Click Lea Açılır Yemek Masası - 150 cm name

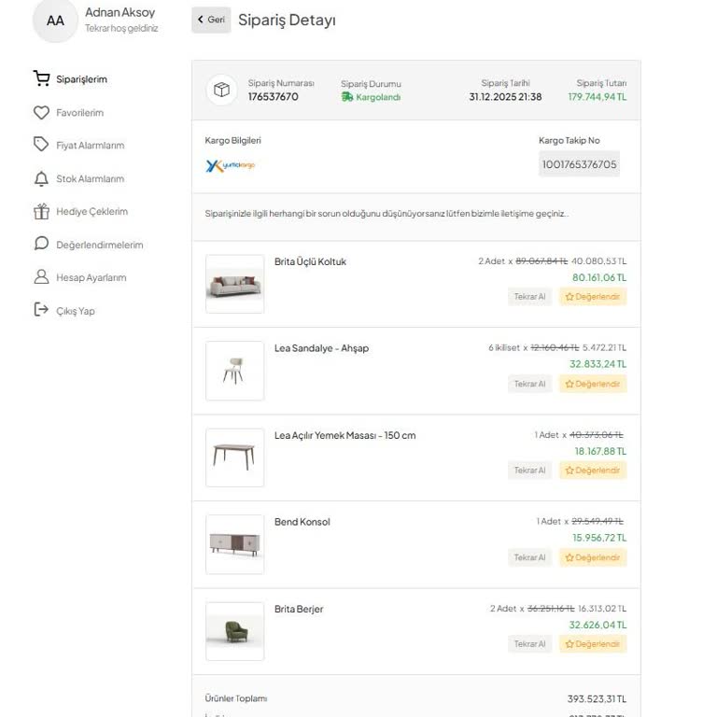(345, 435)
